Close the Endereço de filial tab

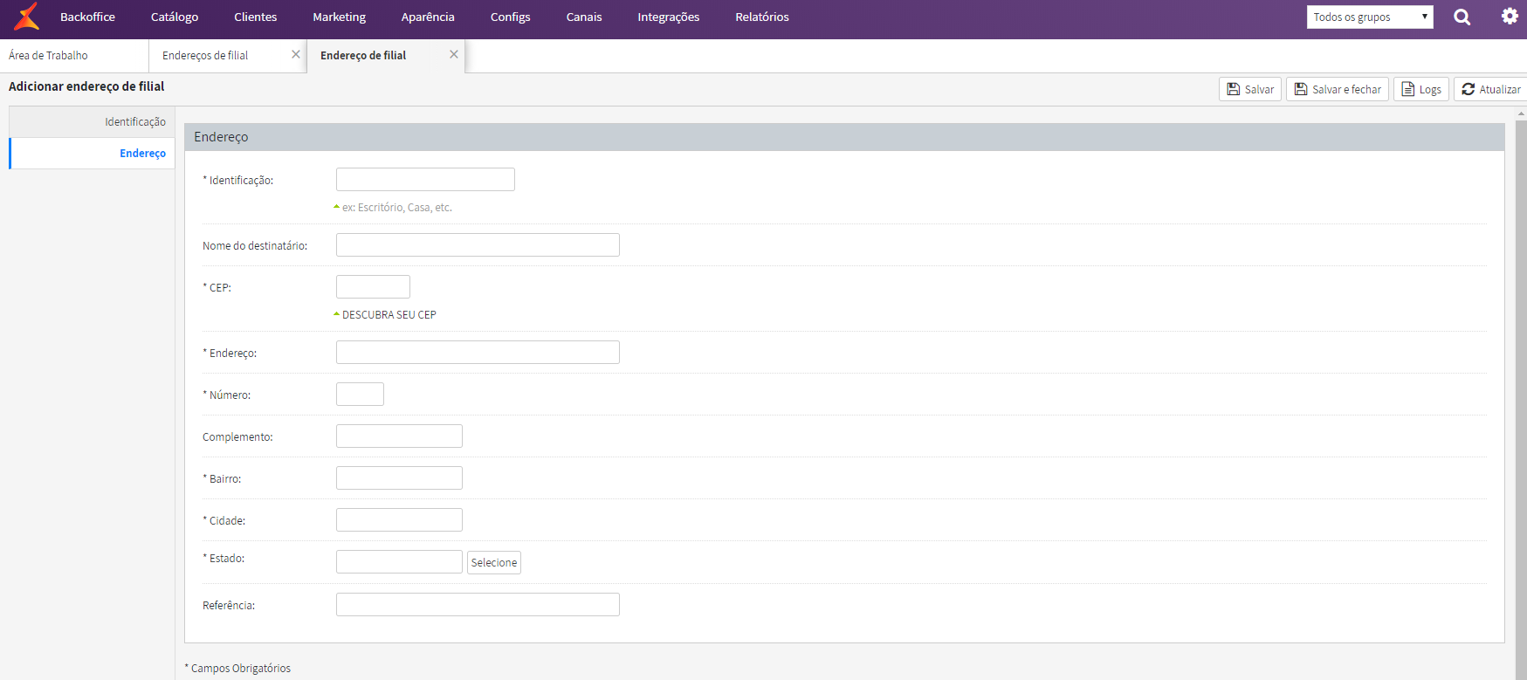click(454, 54)
